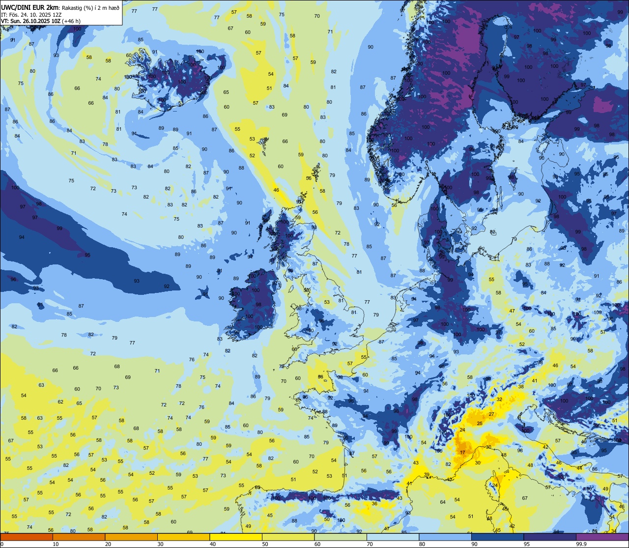Click the humidity value '36' on the map

(x=374, y=504)
